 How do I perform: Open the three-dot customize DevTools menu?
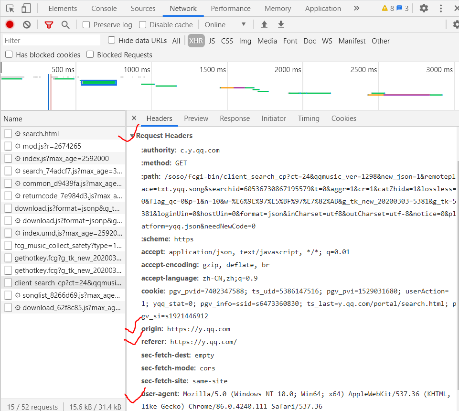pos(441,8)
